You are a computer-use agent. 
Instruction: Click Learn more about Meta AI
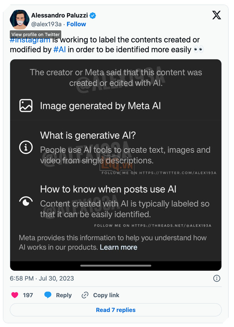(x=118, y=247)
